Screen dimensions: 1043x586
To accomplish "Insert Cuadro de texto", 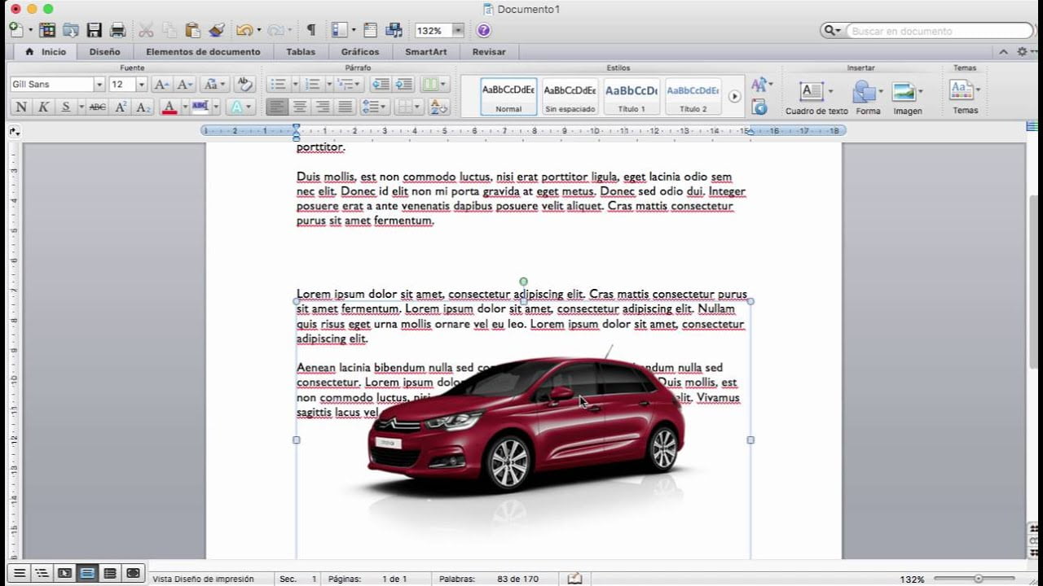I will pos(816,97).
